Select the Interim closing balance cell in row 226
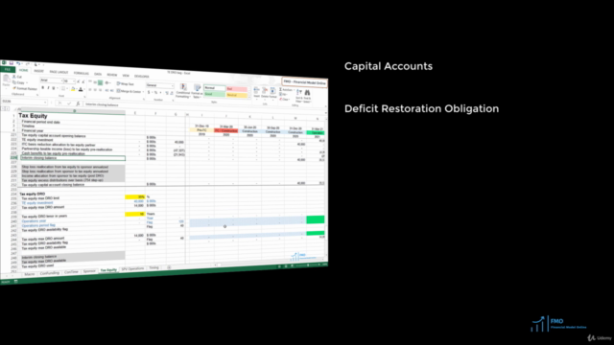This screenshot has height=345, width=614. click(x=73, y=158)
